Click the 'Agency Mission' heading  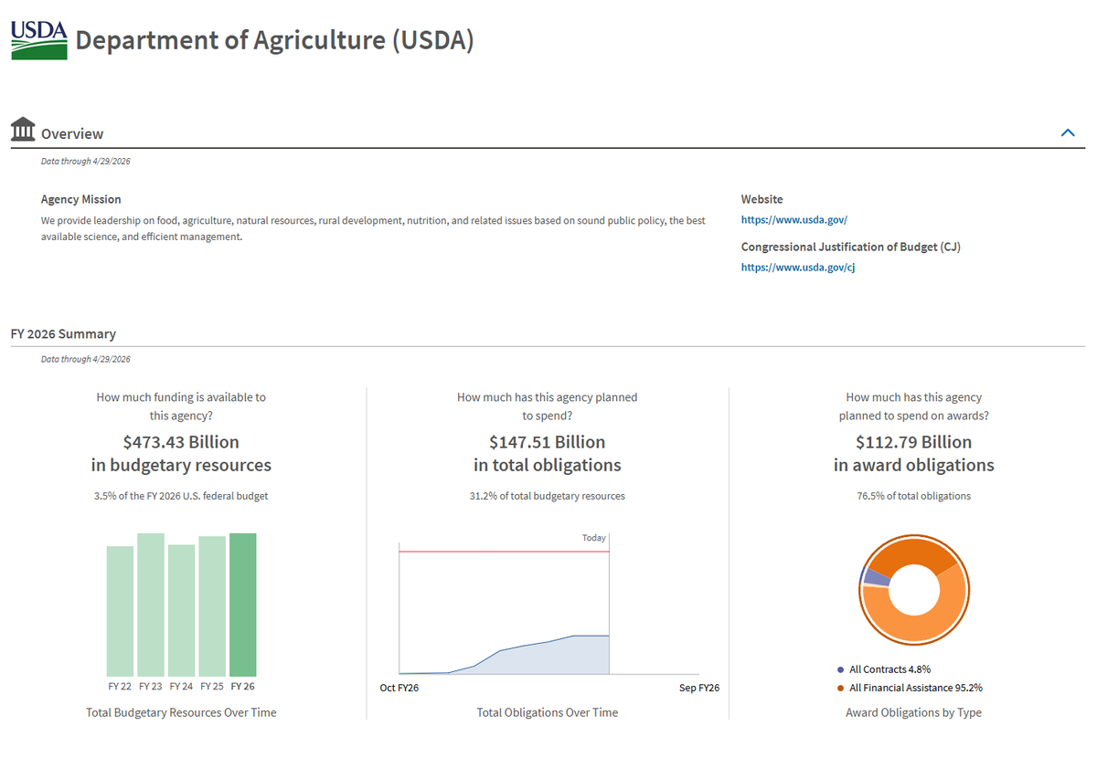(81, 199)
